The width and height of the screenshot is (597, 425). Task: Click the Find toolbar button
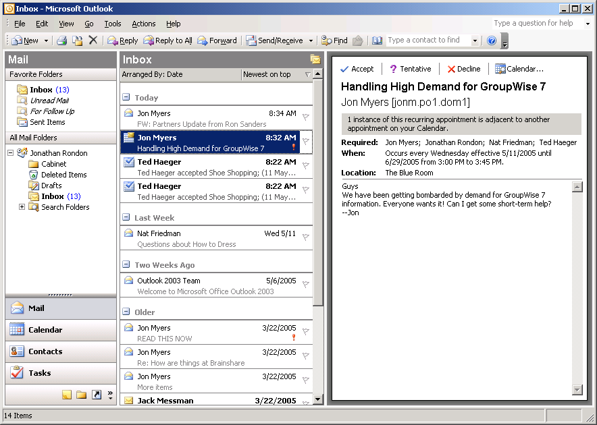point(335,40)
